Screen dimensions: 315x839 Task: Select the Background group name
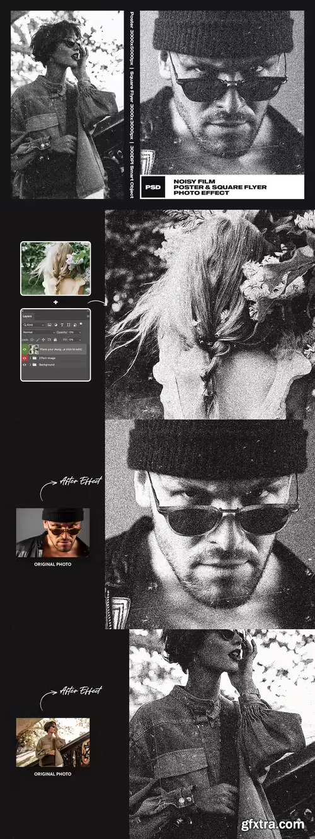tap(47, 365)
